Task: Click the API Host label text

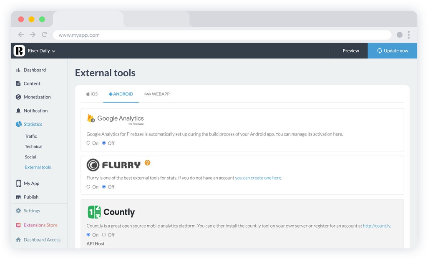Action: (x=95, y=244)
